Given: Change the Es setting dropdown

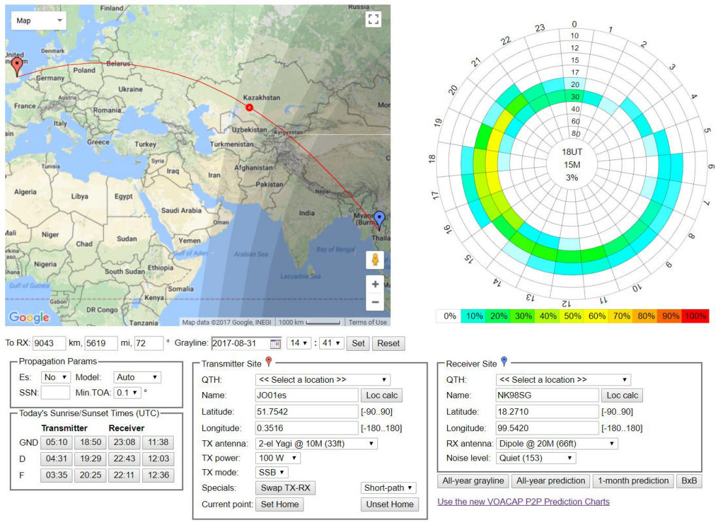Looking at the screenshot, I should coord(55,377).
